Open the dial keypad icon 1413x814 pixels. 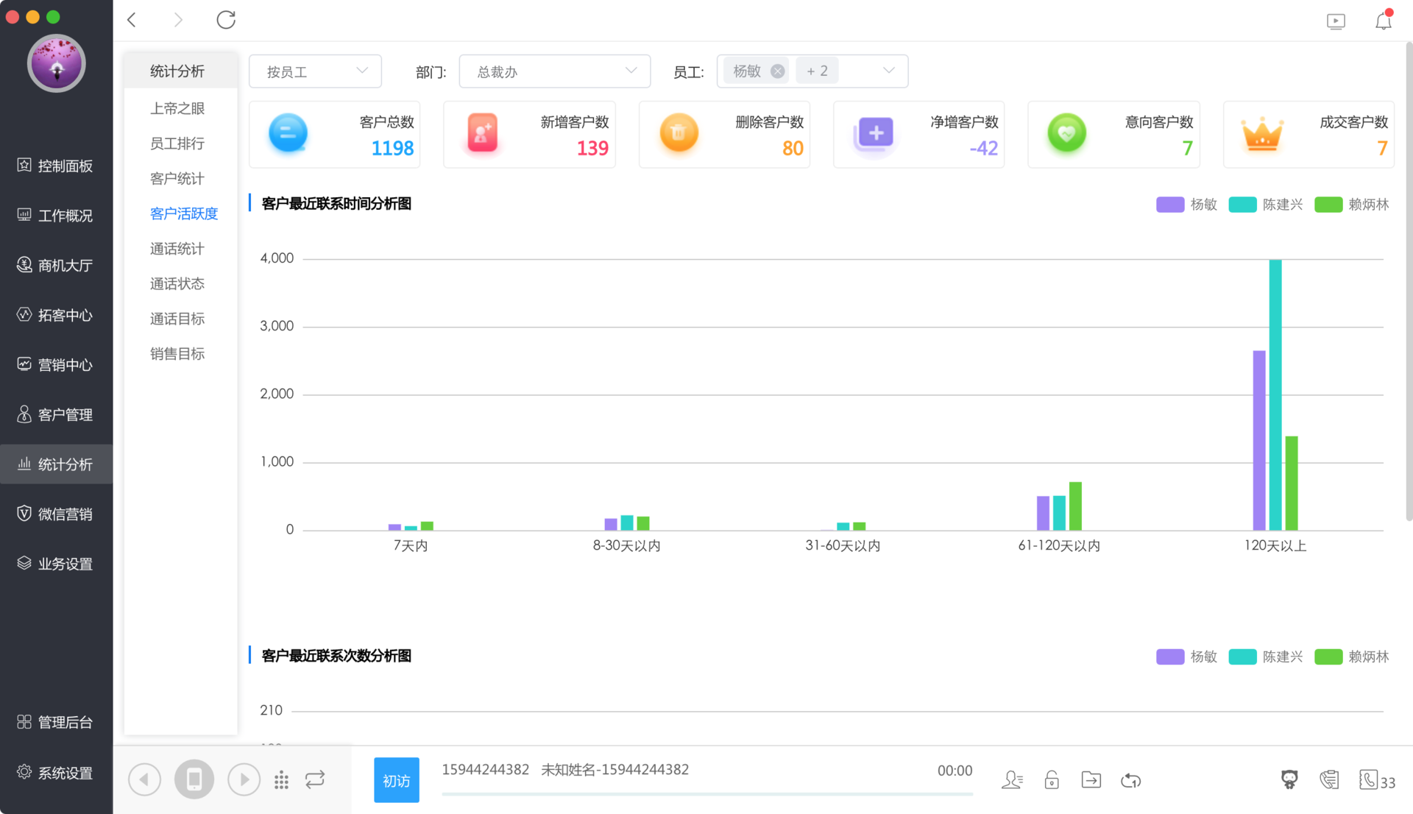pyautogui.click(x=281, y=780)
